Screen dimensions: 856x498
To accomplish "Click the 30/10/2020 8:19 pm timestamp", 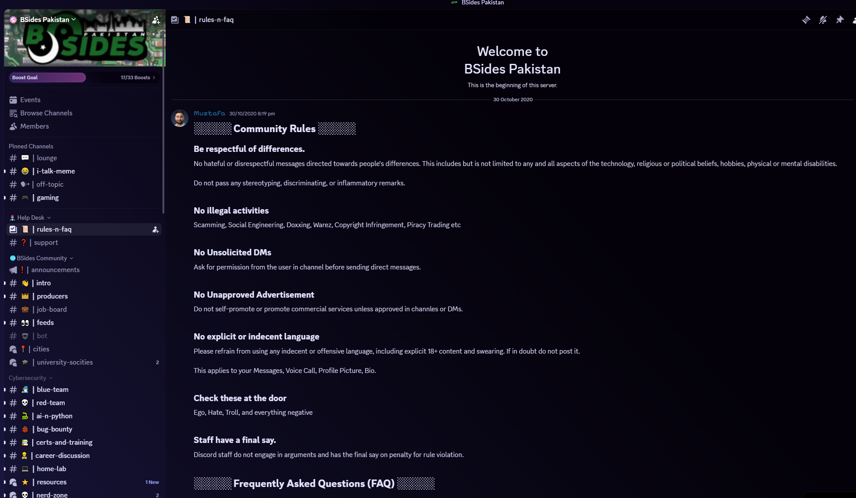I will (252, 114).
